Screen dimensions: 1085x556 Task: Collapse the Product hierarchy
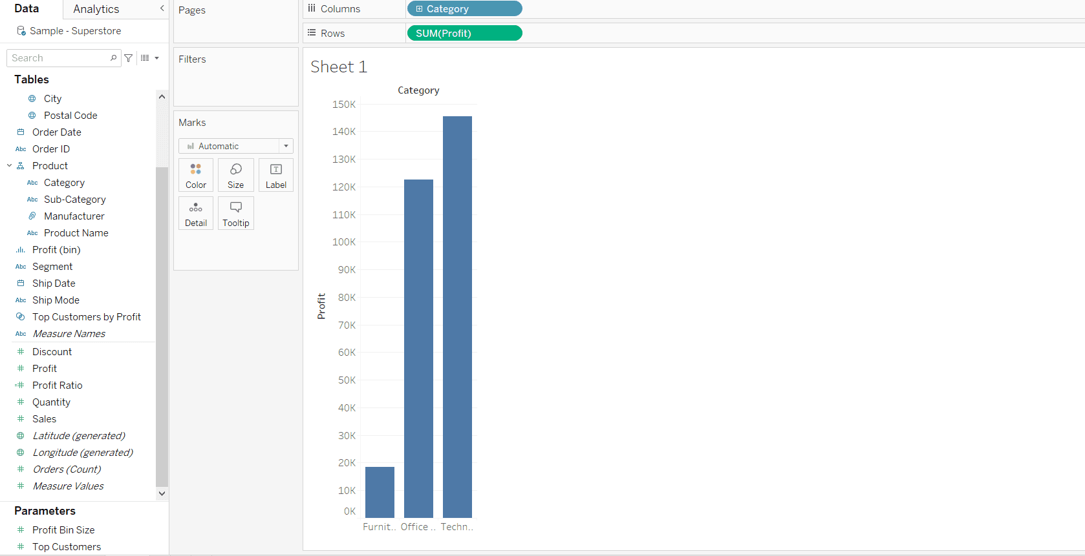pyautogui.click(x=10, y=166)
